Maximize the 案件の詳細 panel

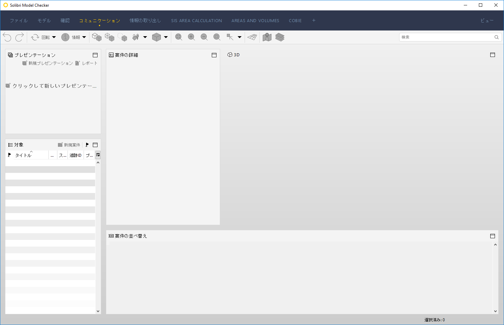click(x=214, y=55)
